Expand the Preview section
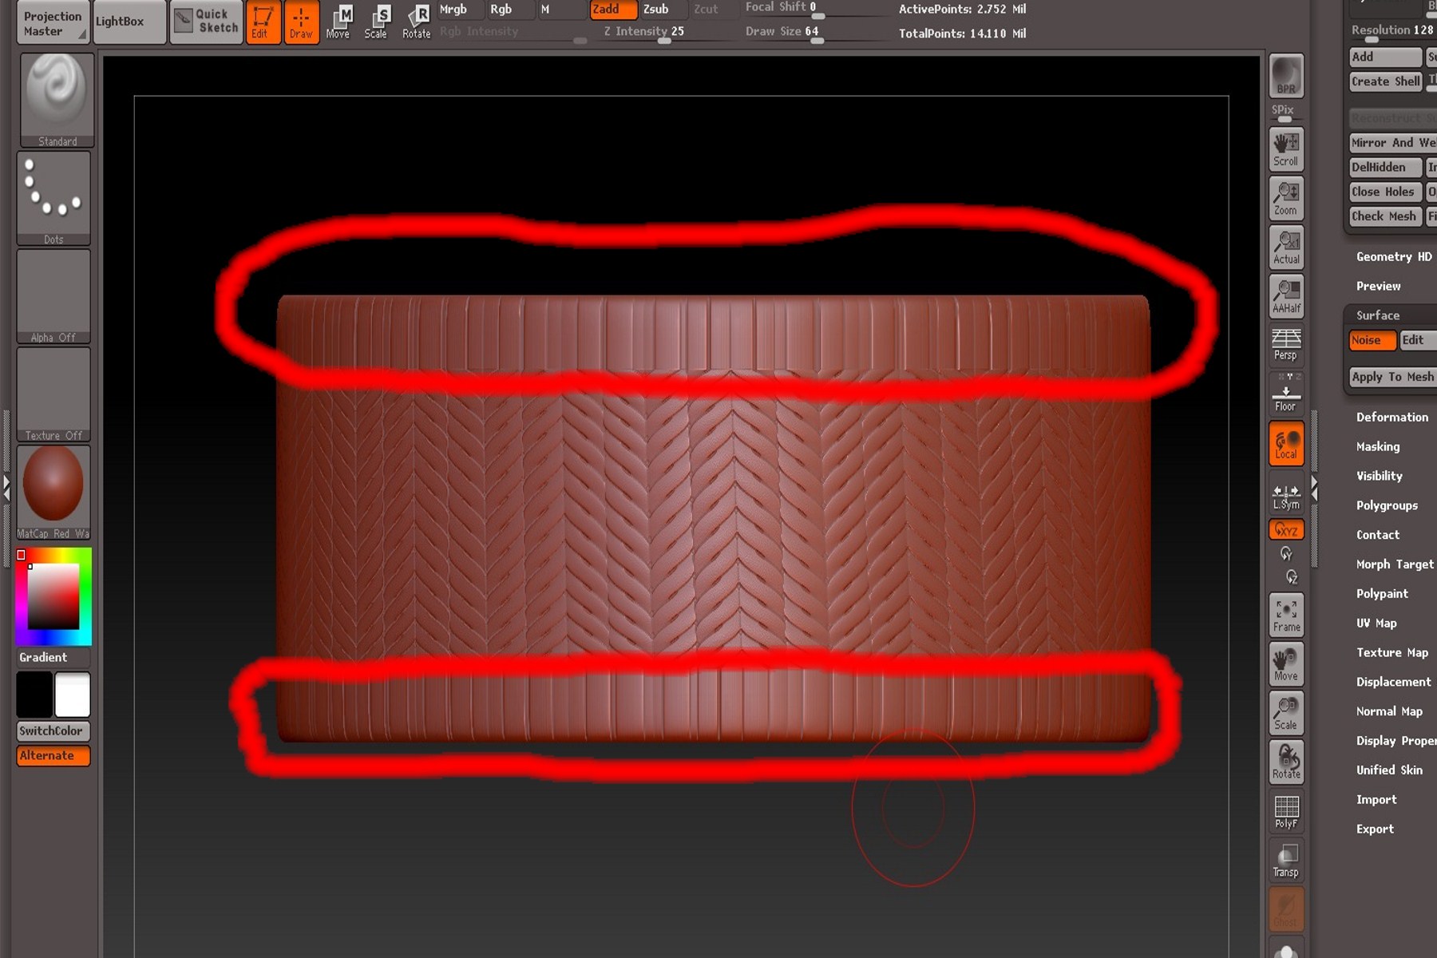 click(1379, 287)
